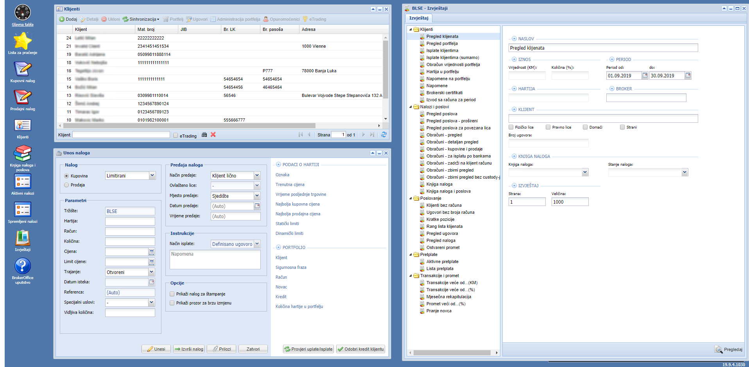Click Ukloni in Klijenti toolbar
The image size is (749, 367).
pos(111,19)
